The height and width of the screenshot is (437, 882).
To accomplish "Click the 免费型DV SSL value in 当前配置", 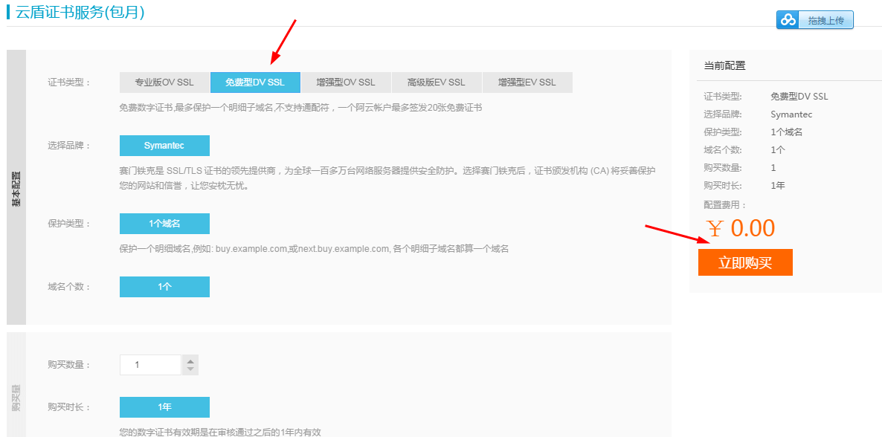I will point(799,97).
